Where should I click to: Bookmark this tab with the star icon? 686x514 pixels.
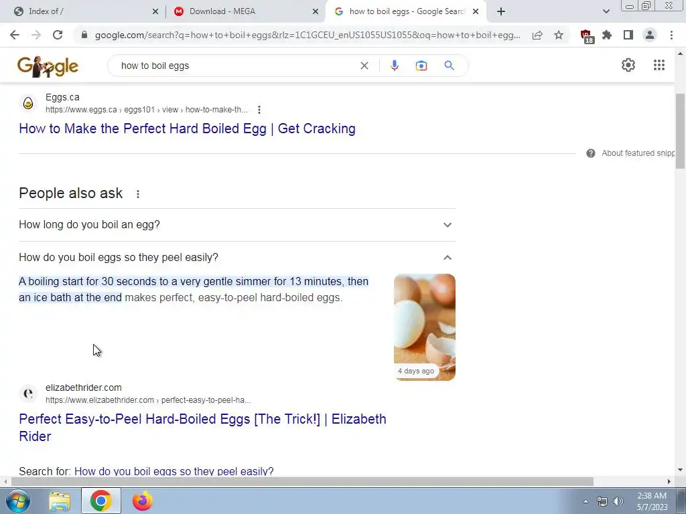pos(559,35)
